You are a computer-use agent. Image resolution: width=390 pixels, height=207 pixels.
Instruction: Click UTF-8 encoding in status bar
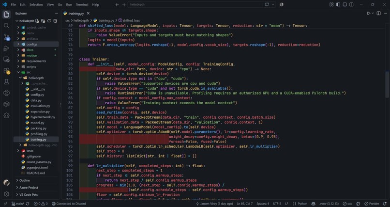277,204
